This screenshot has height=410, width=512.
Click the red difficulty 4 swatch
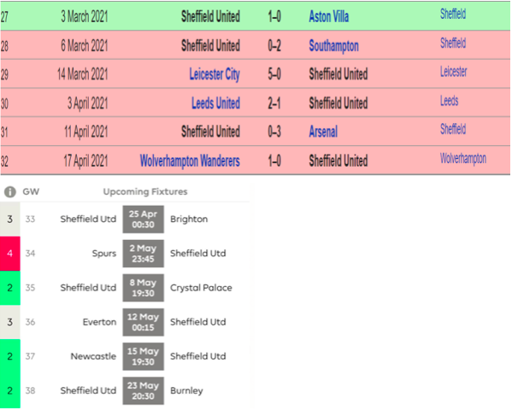pyautogui.click(x=10, y=254)
